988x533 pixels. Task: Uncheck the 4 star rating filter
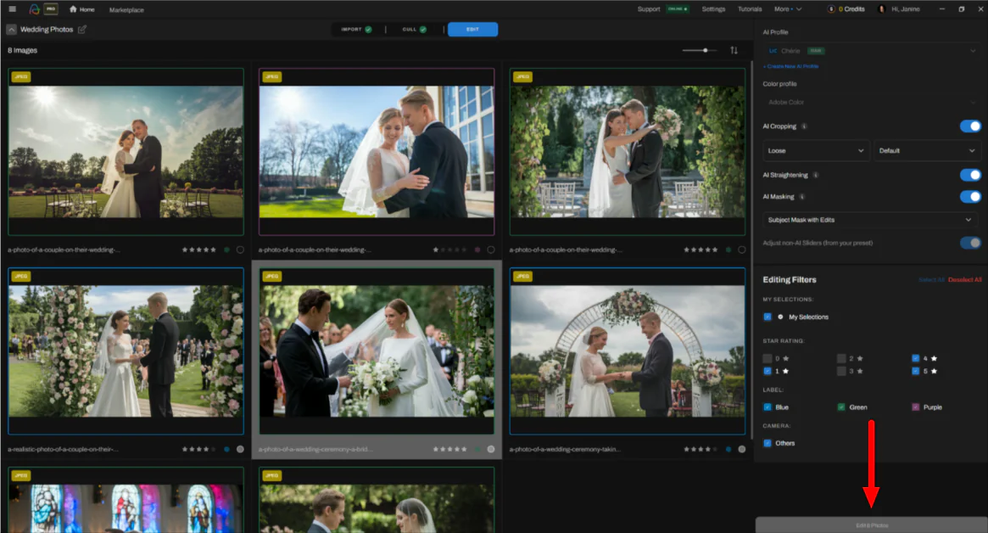[x=916, y=358]
